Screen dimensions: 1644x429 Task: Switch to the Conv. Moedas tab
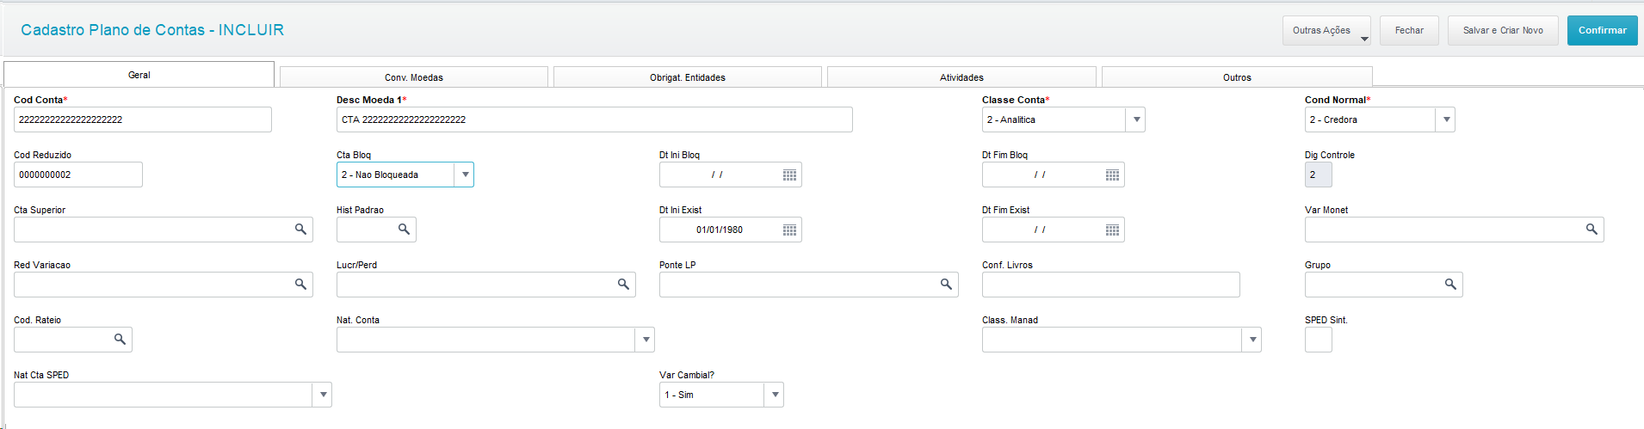[x=413, y=77]
